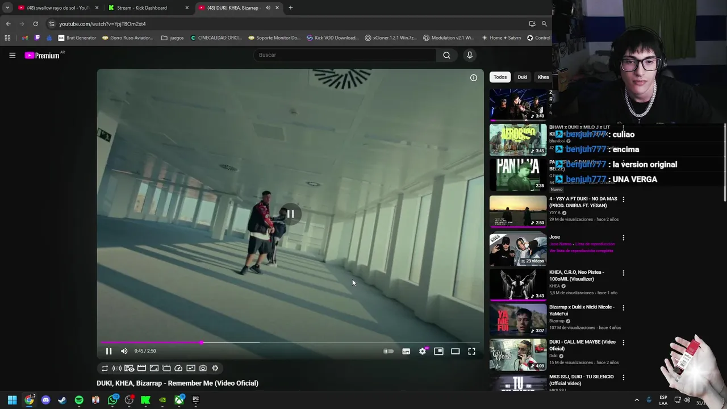Go back to the previous page

[8, 24]
